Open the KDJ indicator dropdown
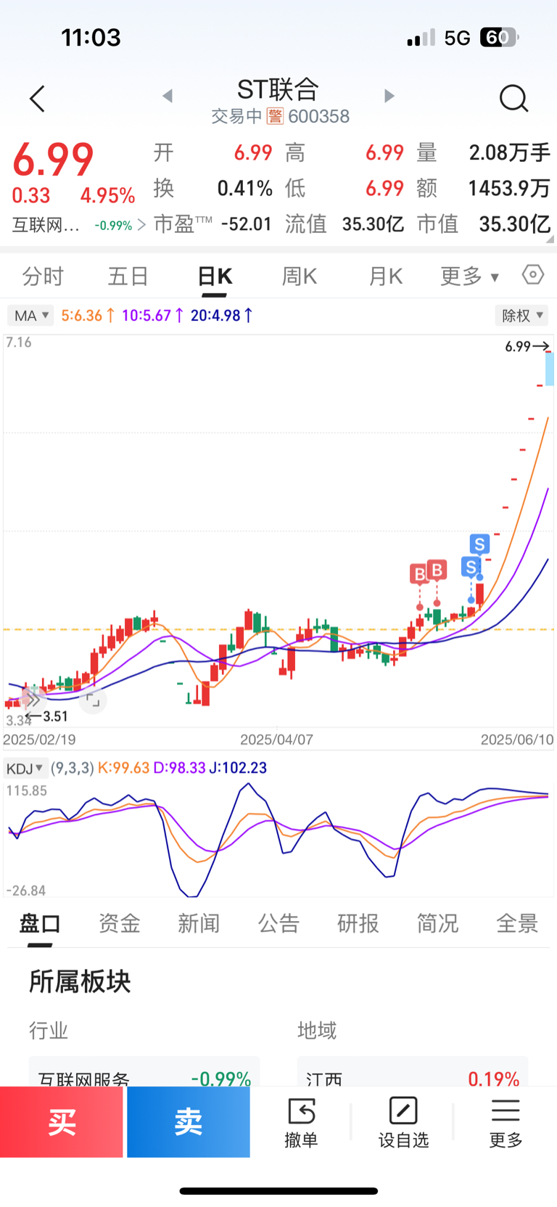Image resolution: width=557 pixels, height=1207 pixels. pyautogui.click(x=25, y=768)
